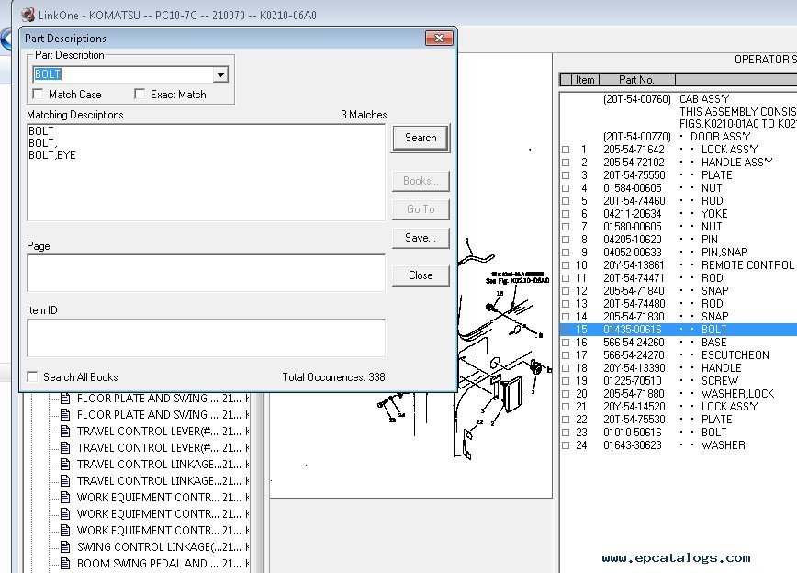This screenshot has width=797, height=573.
Task: Click page icon of last WORK EQUIPMENT CONTR entry
Action: [65, 531]
